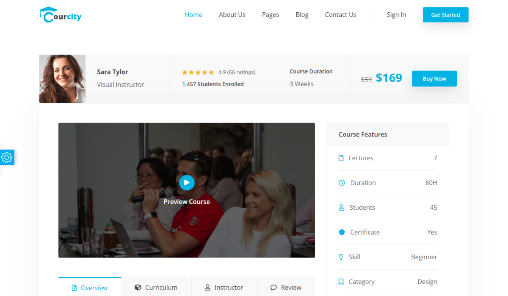Click Sara Tylor's instructor photo

(62, 79)
